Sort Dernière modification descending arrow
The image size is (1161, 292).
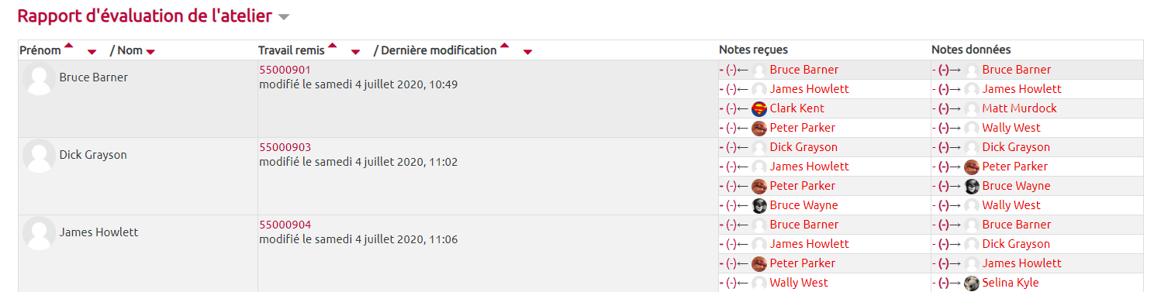click(x=527, y=53)
